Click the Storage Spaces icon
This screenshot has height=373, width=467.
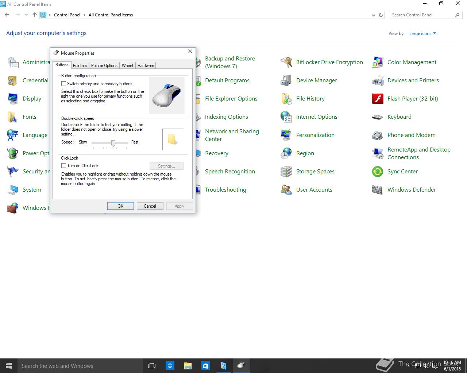click(x=286, y=172)
